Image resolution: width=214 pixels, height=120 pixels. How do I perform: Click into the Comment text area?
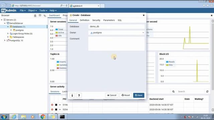pyautogui.click(x=116, y=44)
